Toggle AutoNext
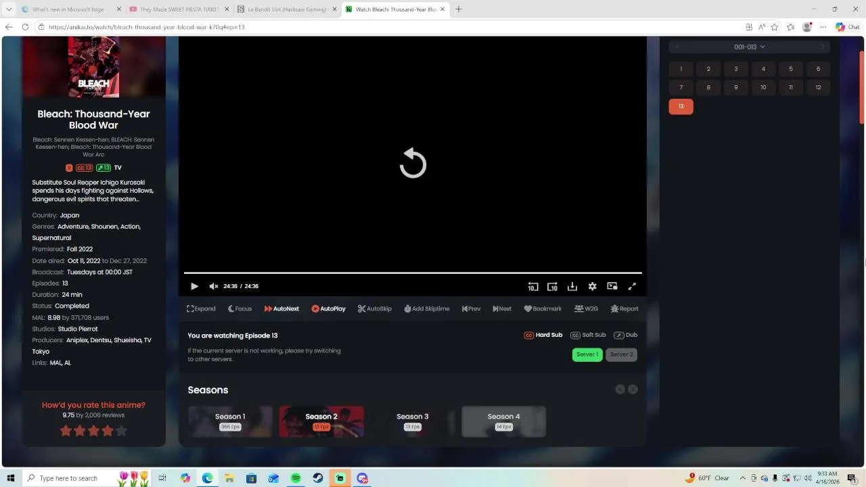This screenshot has width=866, height=487. coord(281,308)
